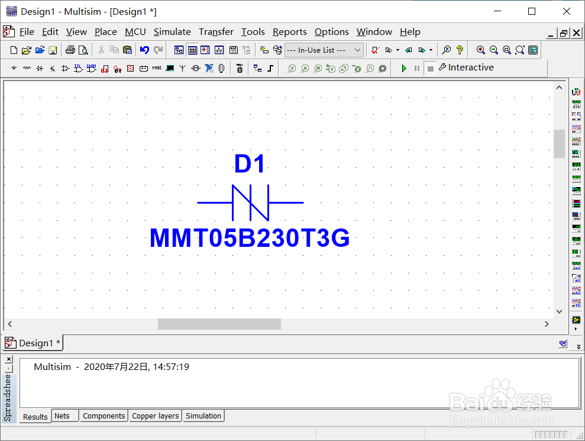Viewport: 585px width, 441px height.
Task: Open the In-Use List dropdown
Action: tap(324, 50)
